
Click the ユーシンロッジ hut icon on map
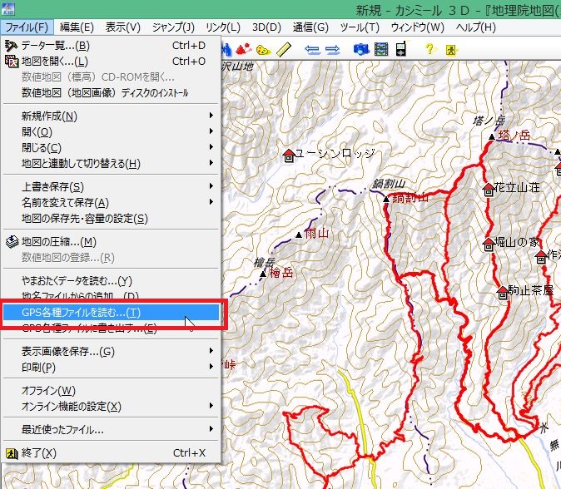point(289,156)
